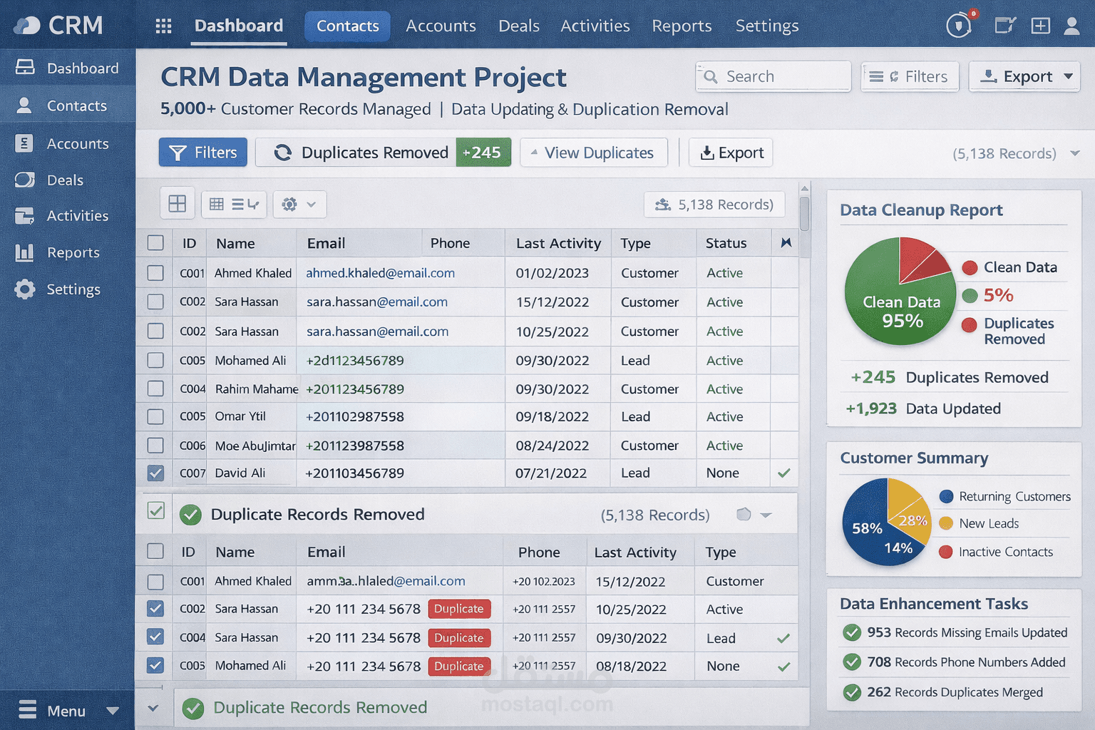The image size is (1095, 730).
Task: Click the Settings gear sidebar icon
Action: coord(25,289)
